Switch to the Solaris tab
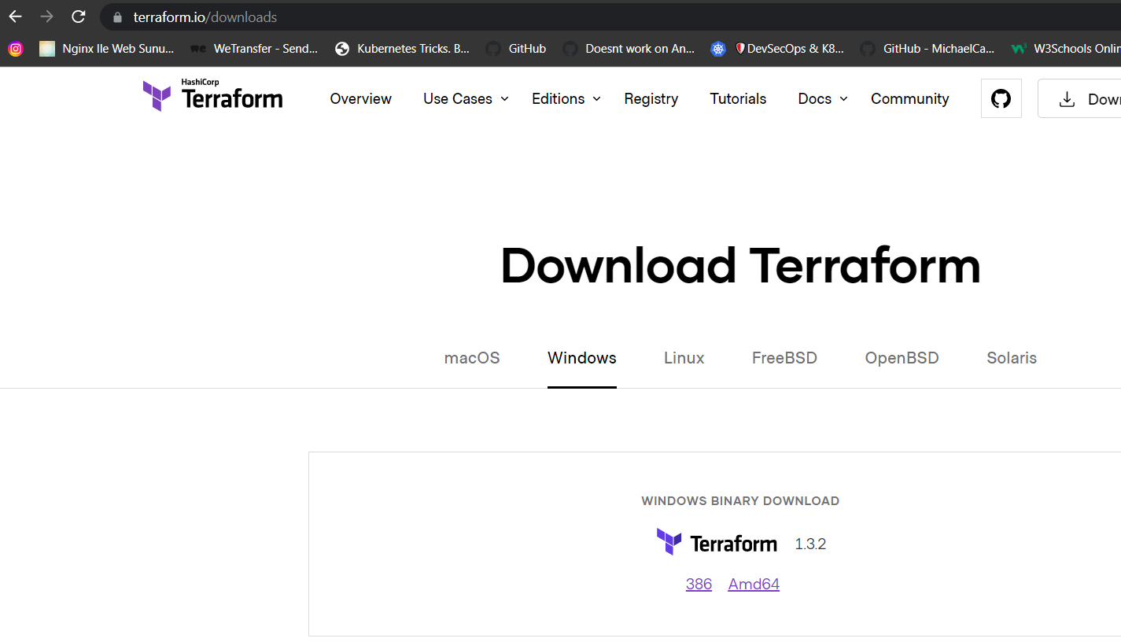Screen dimensions: 1121x642 [1012, 358]
